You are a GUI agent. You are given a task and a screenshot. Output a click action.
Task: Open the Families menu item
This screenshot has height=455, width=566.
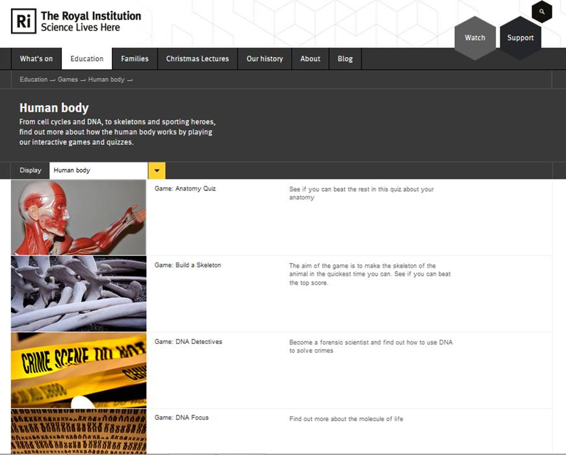135,58
